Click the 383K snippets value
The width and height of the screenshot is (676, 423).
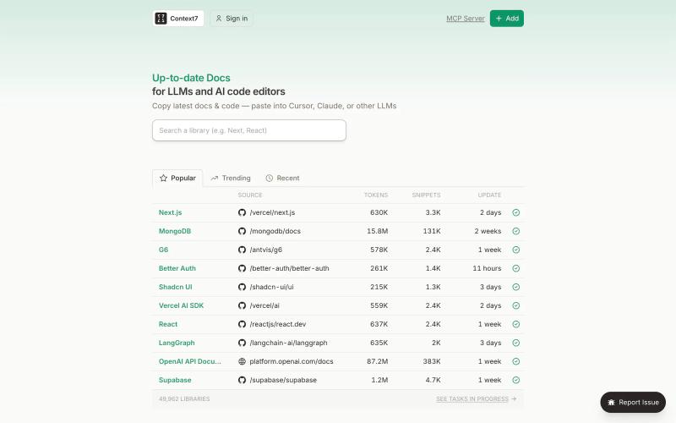432,361
